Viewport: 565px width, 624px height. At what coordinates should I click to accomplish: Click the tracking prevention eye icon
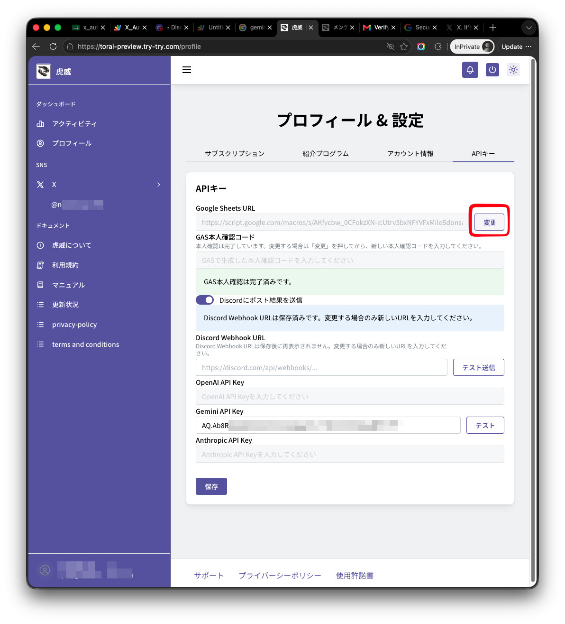click(x=391, y=47)
